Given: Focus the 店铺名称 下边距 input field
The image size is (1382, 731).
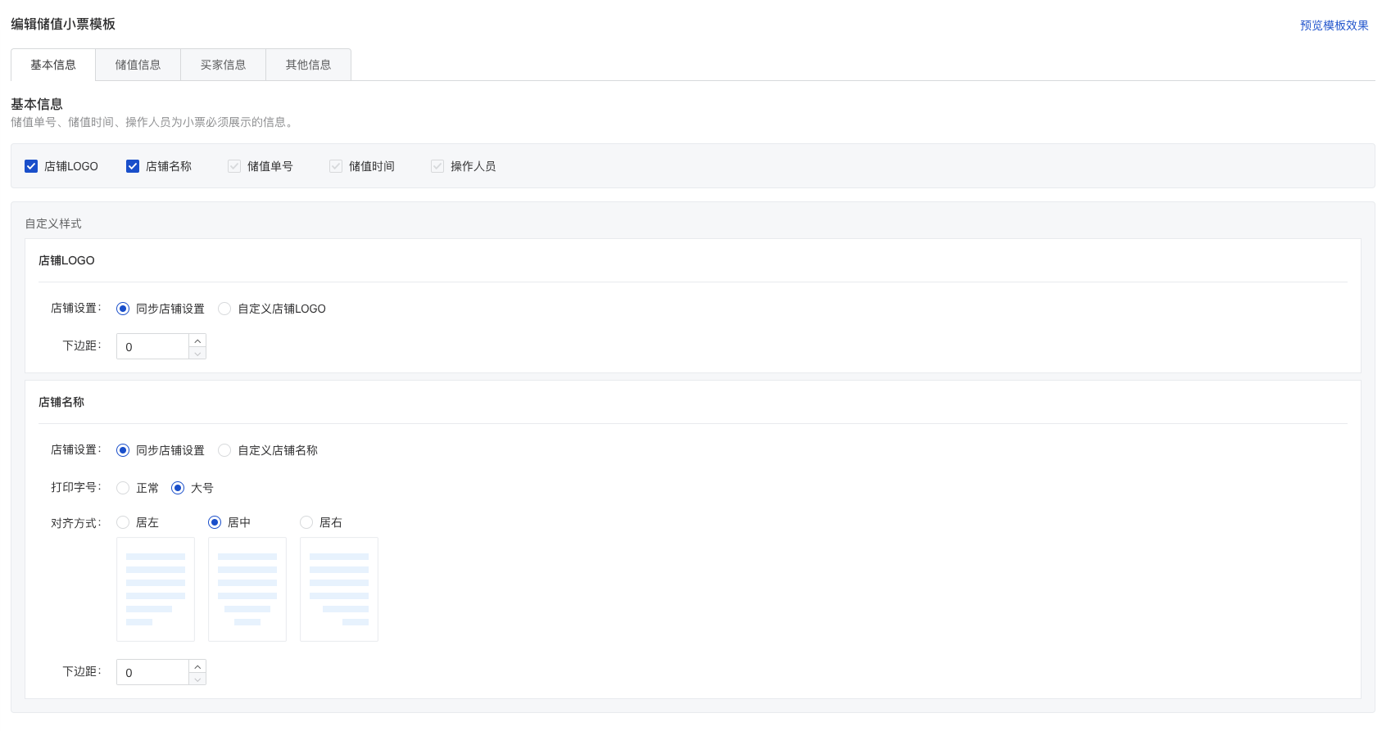Looking at the screenshot, I should [x=153, y=672].
